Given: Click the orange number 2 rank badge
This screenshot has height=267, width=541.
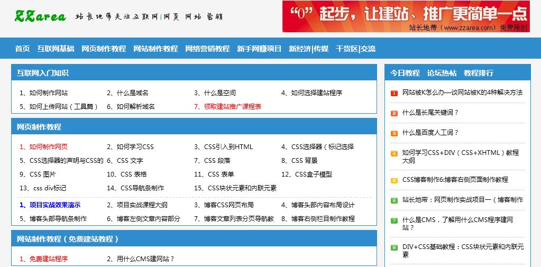Looking at the screenshot, I should coord(394,113).
